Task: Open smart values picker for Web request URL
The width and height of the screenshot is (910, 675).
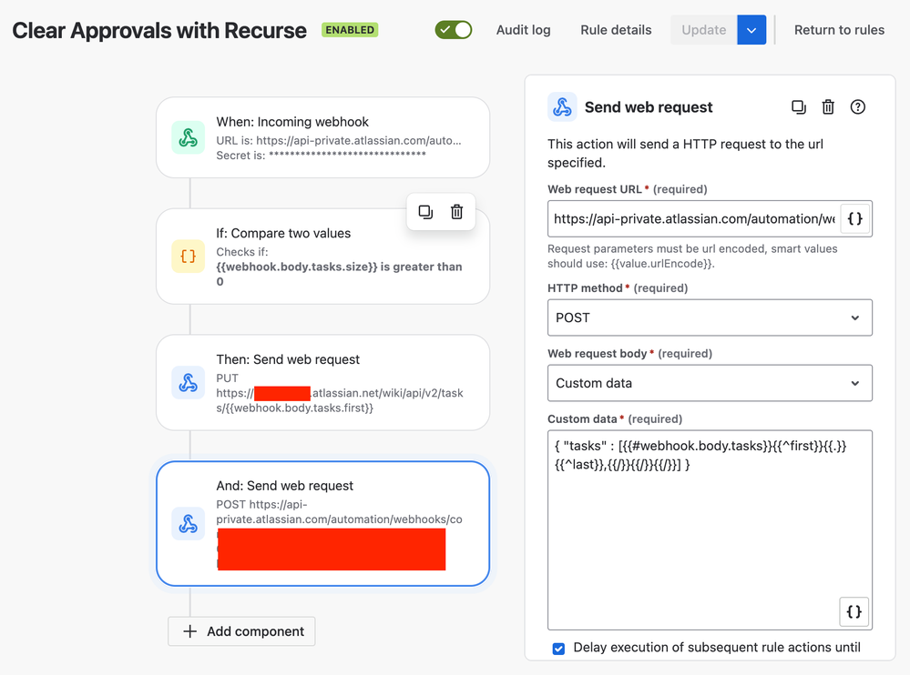Action: pyautogui.click(x=854, y=219)
